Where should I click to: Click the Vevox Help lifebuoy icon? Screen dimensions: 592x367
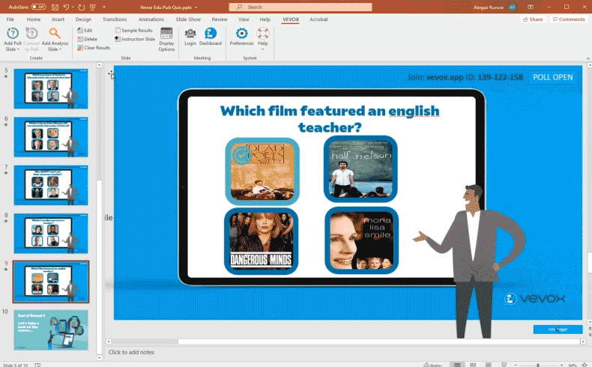[263, 33]
